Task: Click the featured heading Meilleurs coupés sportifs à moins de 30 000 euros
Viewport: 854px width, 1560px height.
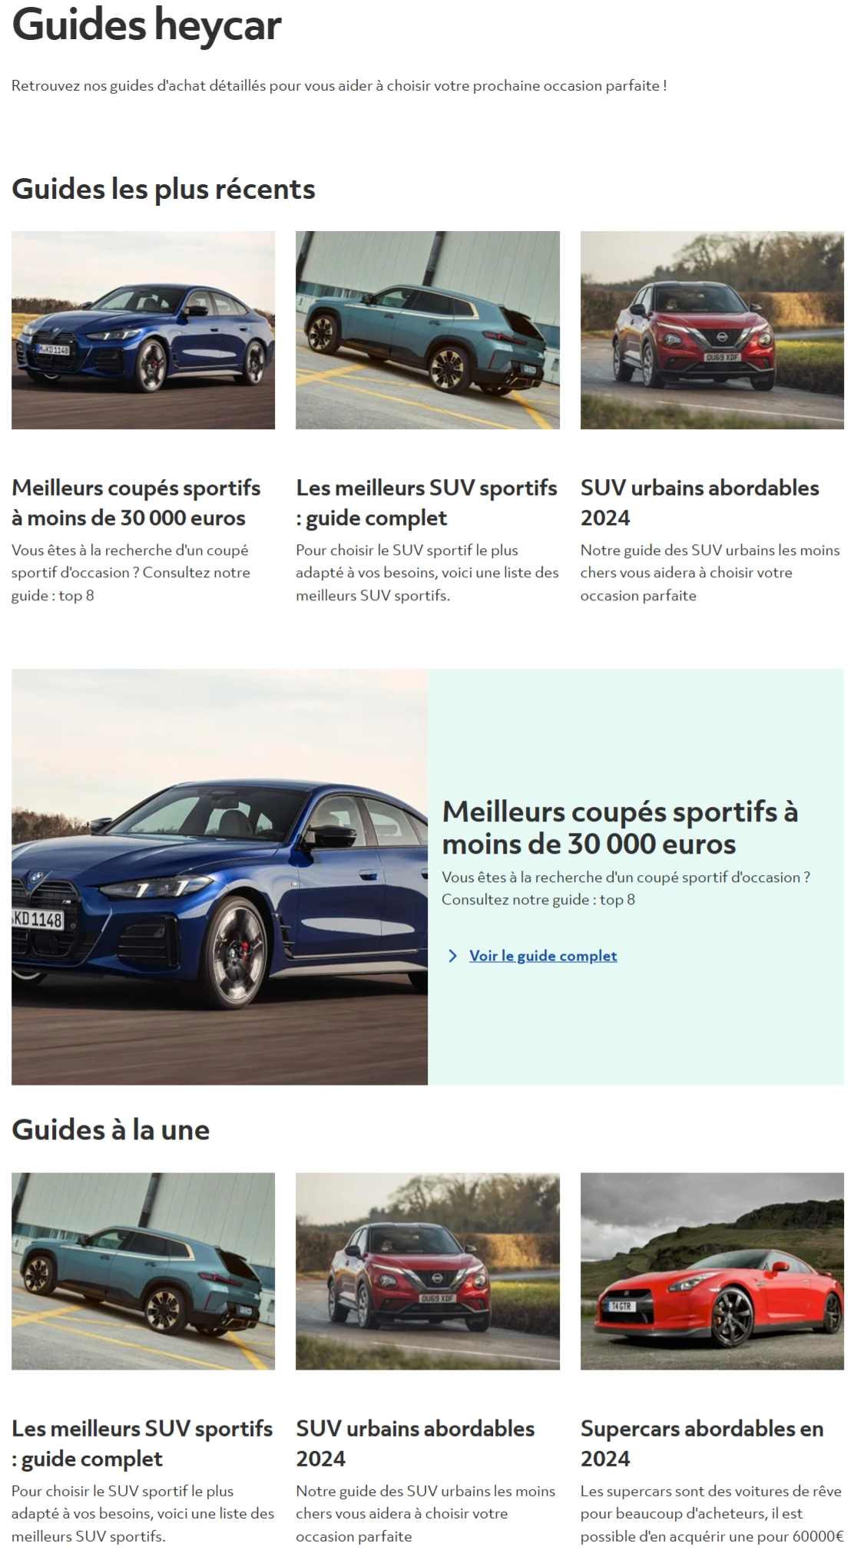Action: (620, 828)
